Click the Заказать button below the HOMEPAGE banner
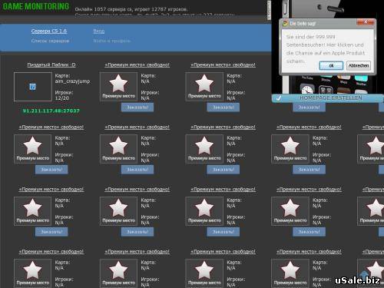 (309, 108)
